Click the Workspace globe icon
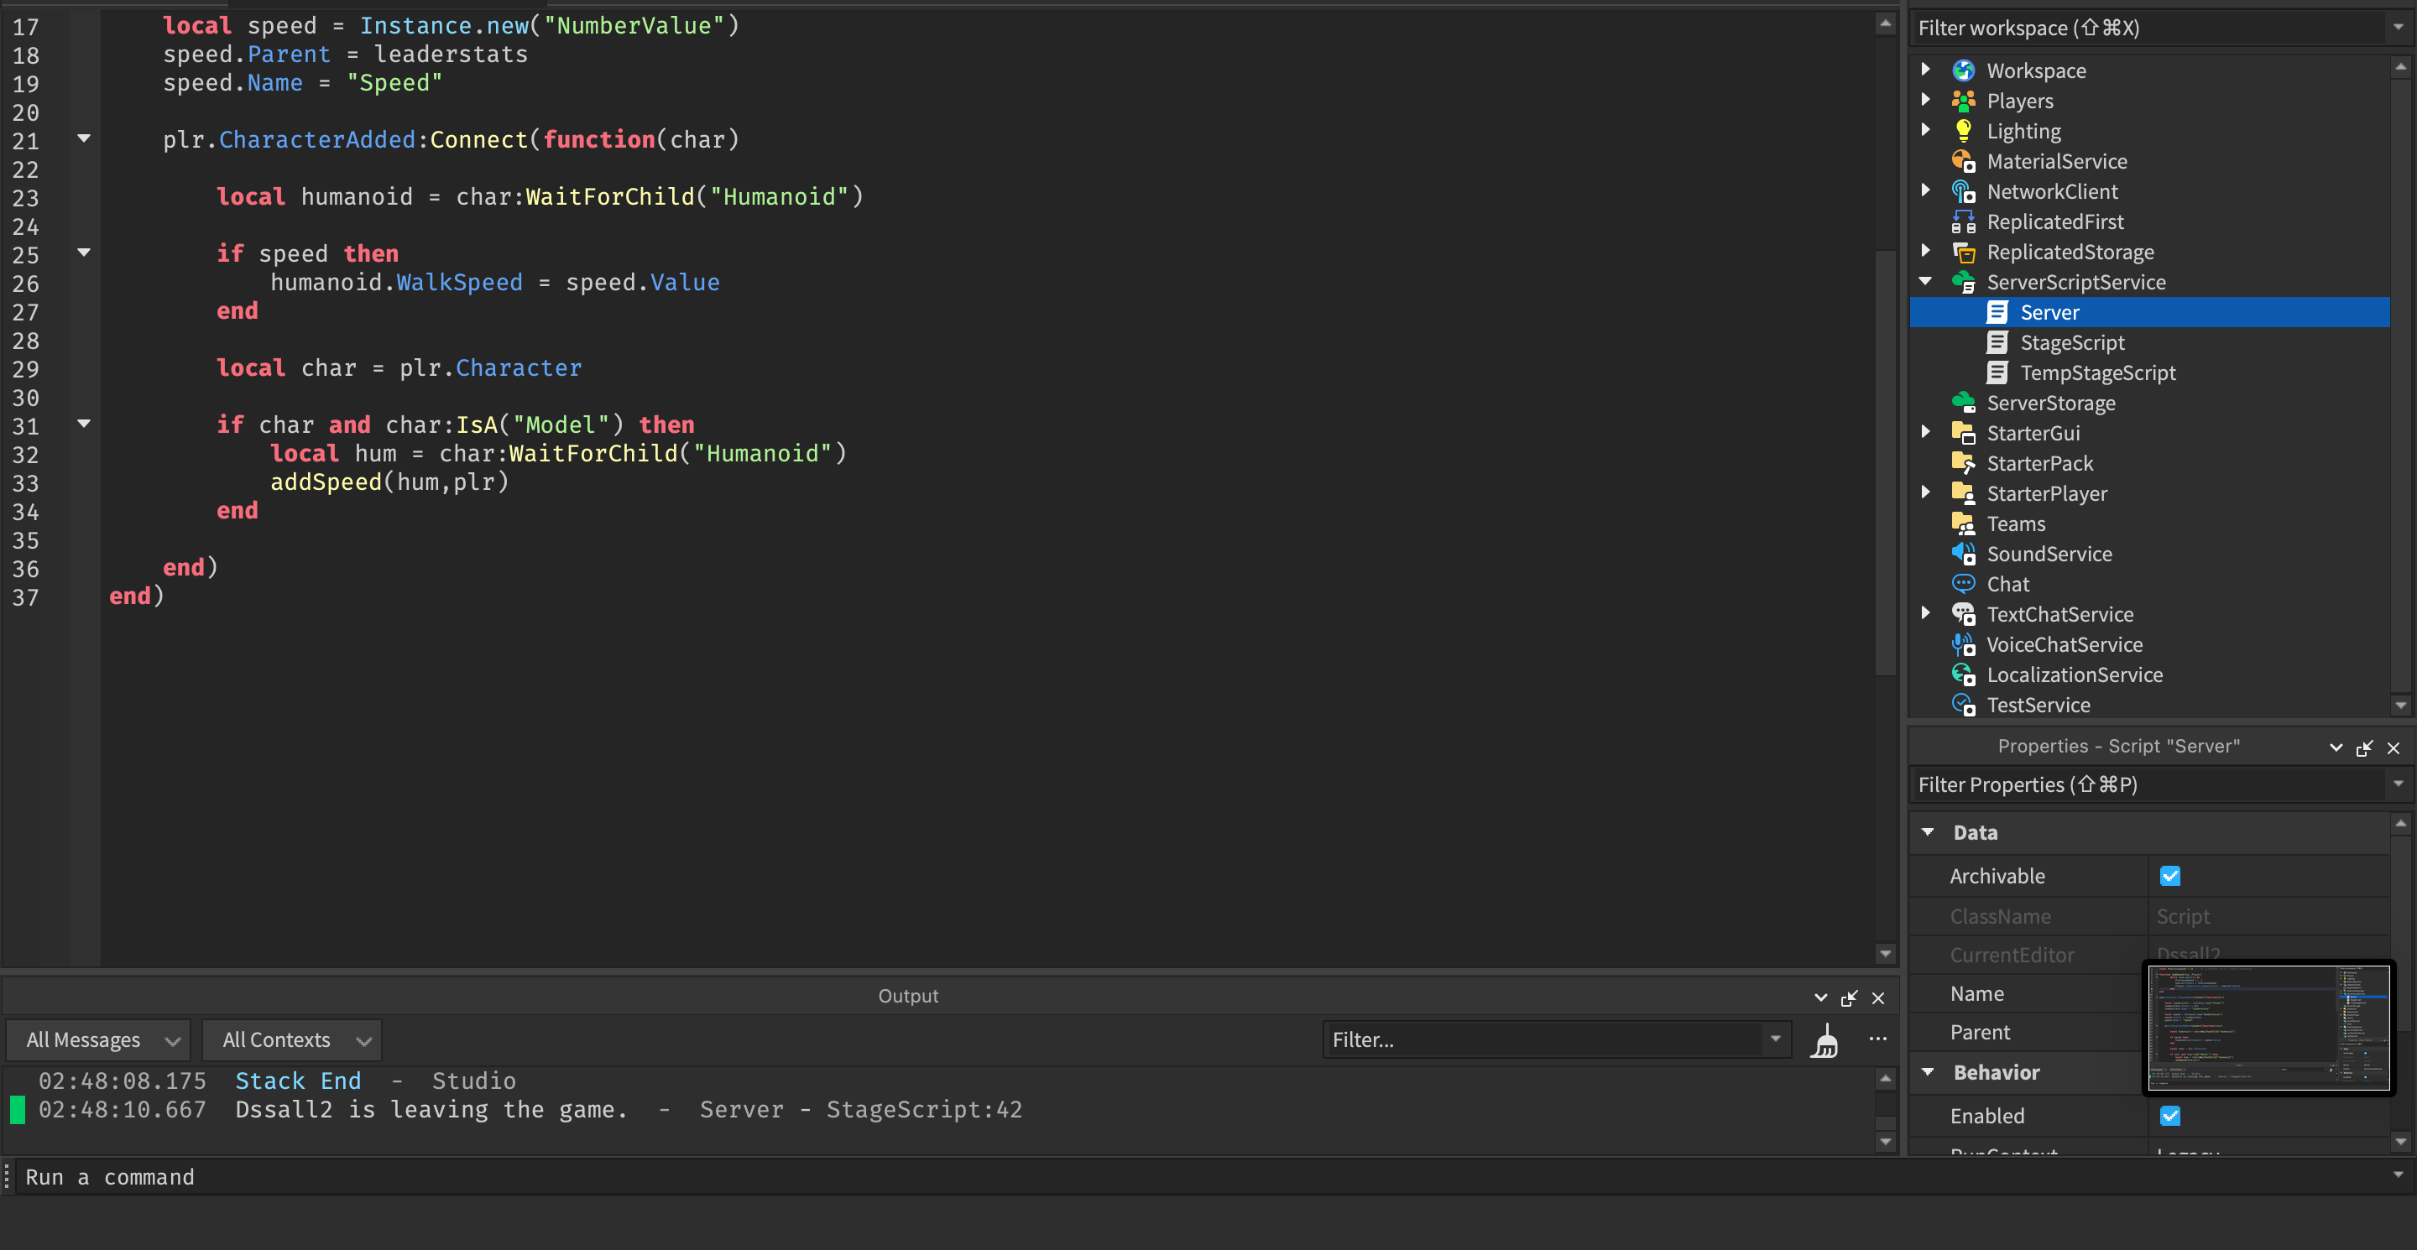Image resolution: width=2417 pixels, height=1250 pixels. coord(1963,70)
